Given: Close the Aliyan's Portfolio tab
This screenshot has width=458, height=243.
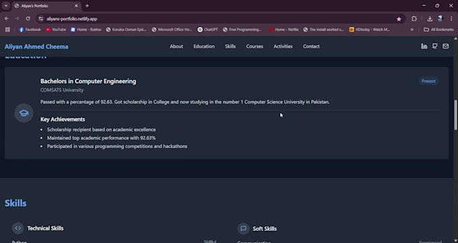Looking at the screenshot, I should (76, 6).
